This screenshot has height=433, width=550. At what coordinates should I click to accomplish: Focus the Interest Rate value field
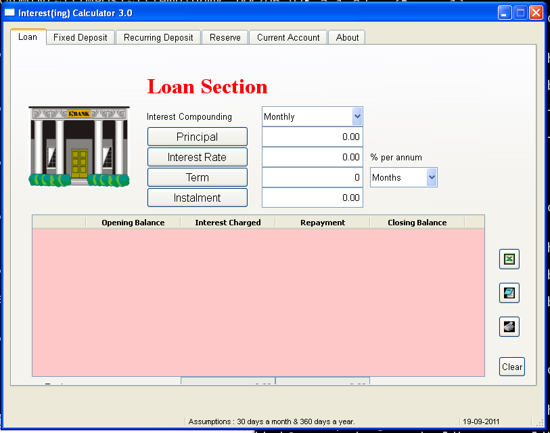coord(312,157)
